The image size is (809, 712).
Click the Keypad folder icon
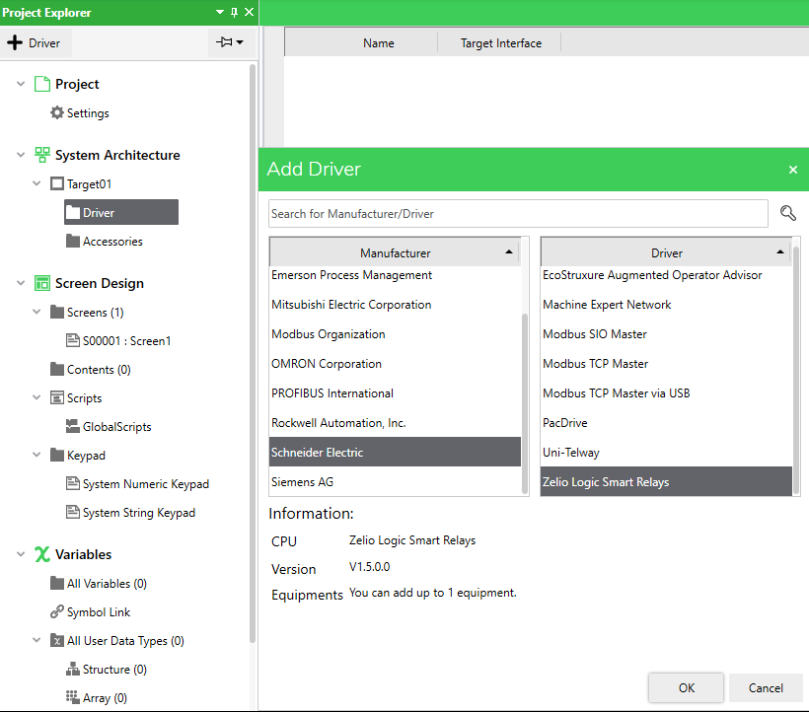coord(57,455)
